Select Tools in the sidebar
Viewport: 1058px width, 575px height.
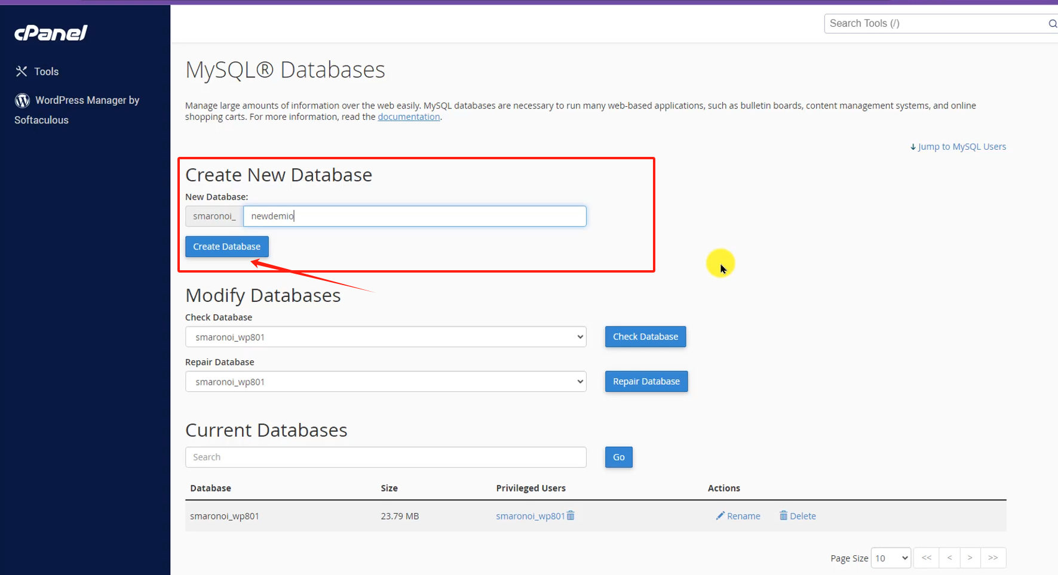(x=46, y=71)
